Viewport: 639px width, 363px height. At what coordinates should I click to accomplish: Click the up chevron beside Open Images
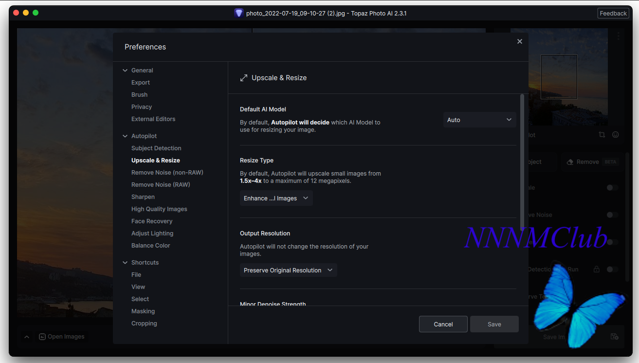click(27, 337)
